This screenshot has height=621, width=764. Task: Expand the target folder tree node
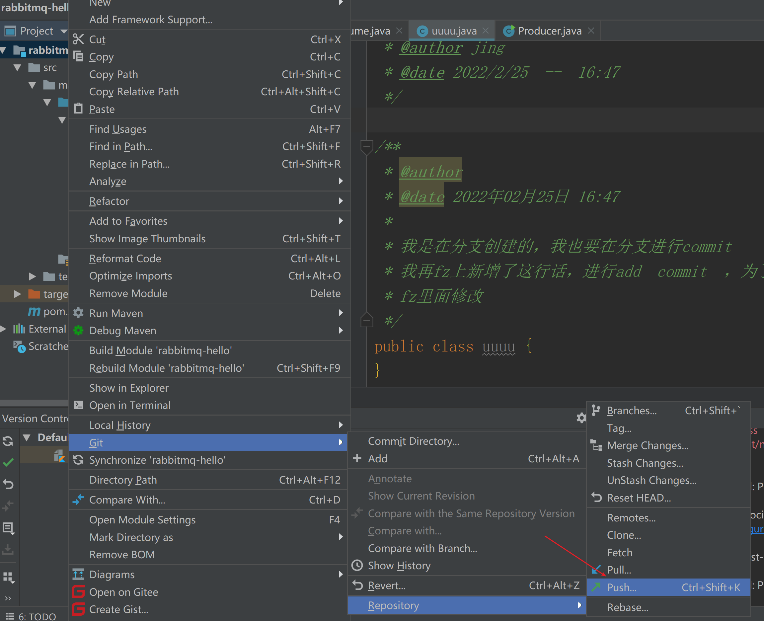point(17,294)
